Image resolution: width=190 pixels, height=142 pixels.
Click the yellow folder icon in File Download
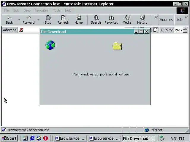coord(117,46)
